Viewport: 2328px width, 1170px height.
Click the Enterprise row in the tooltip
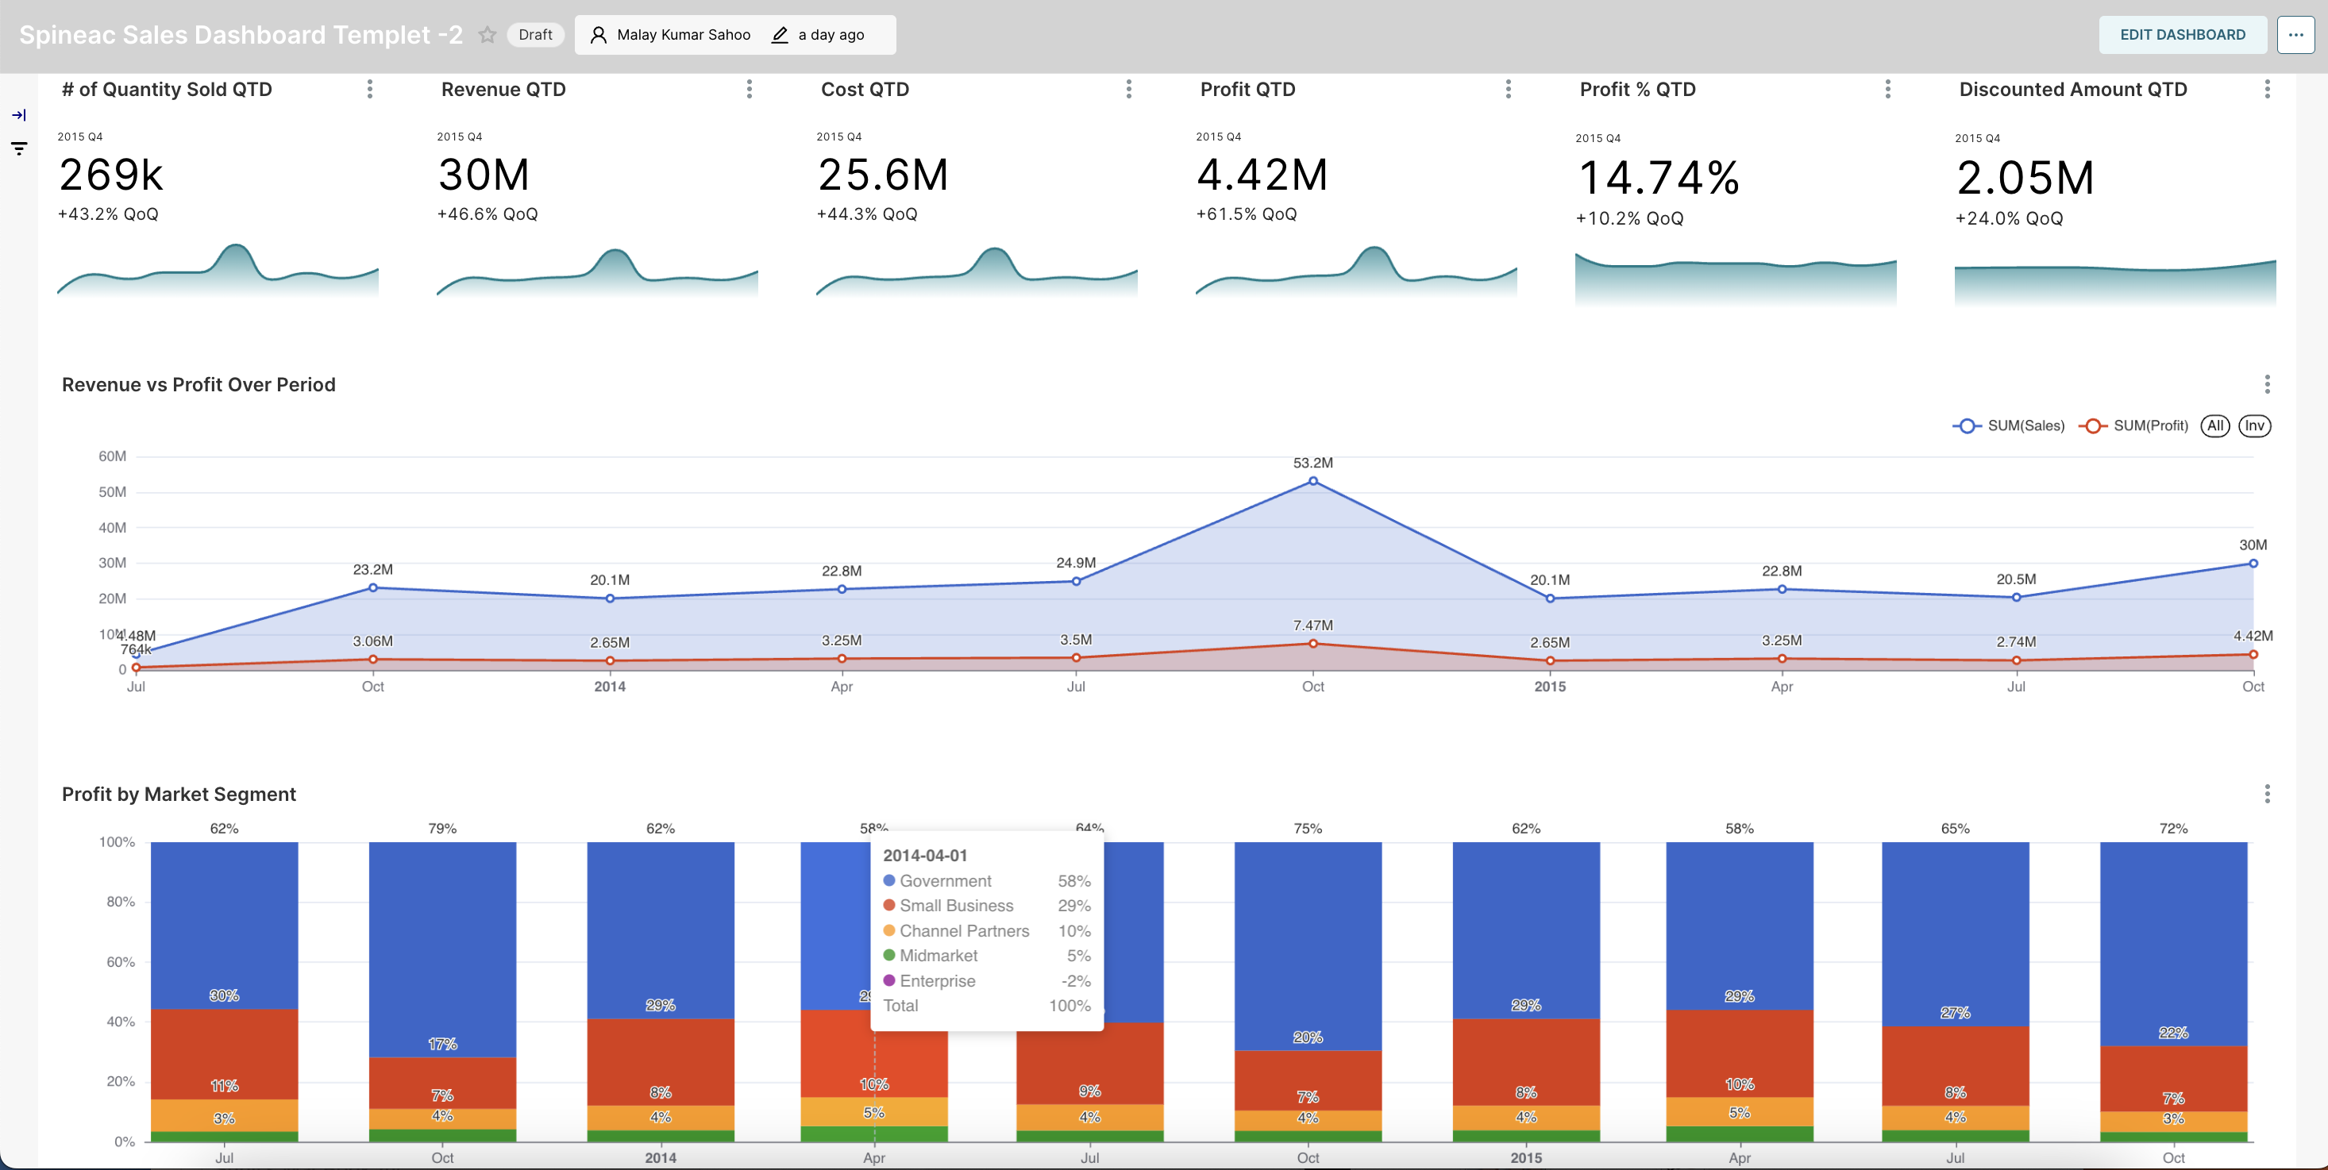[987, 980]
